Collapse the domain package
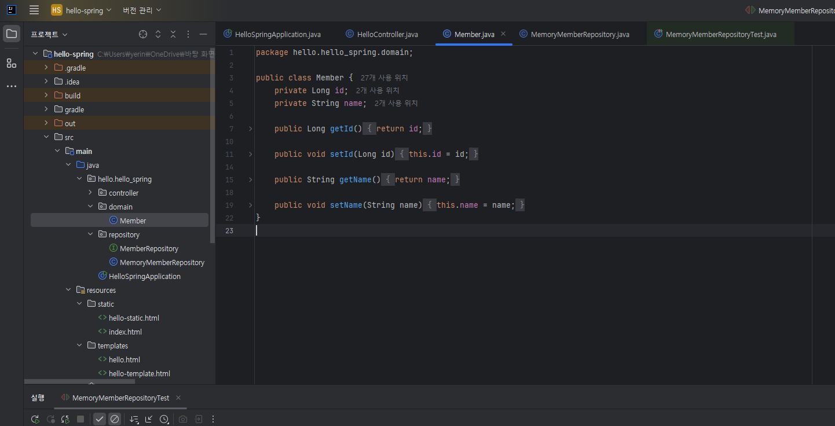Screen dimensions: 835x426 point(90,207)
